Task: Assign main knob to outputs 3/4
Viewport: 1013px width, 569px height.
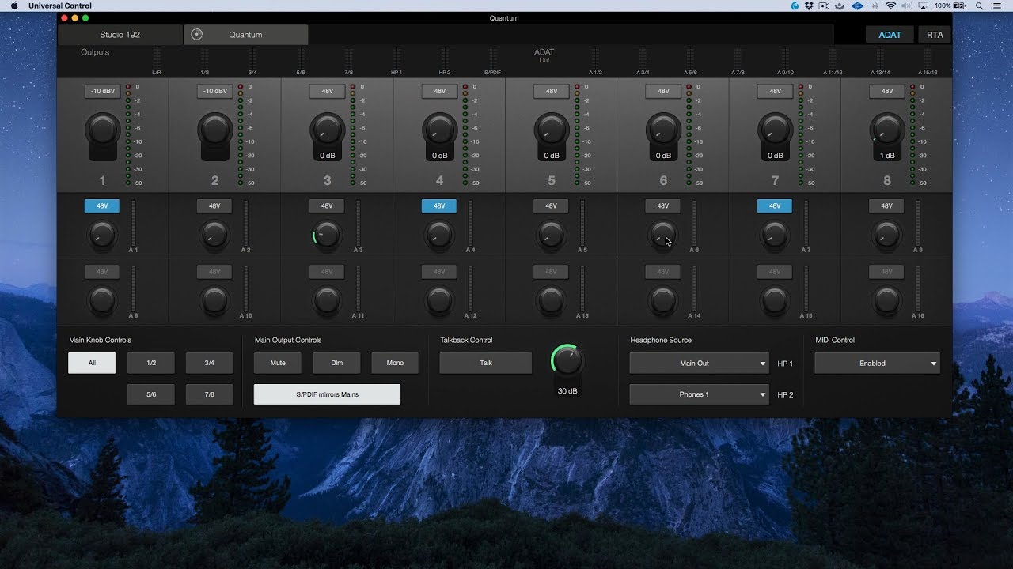Action: [209, 363]
